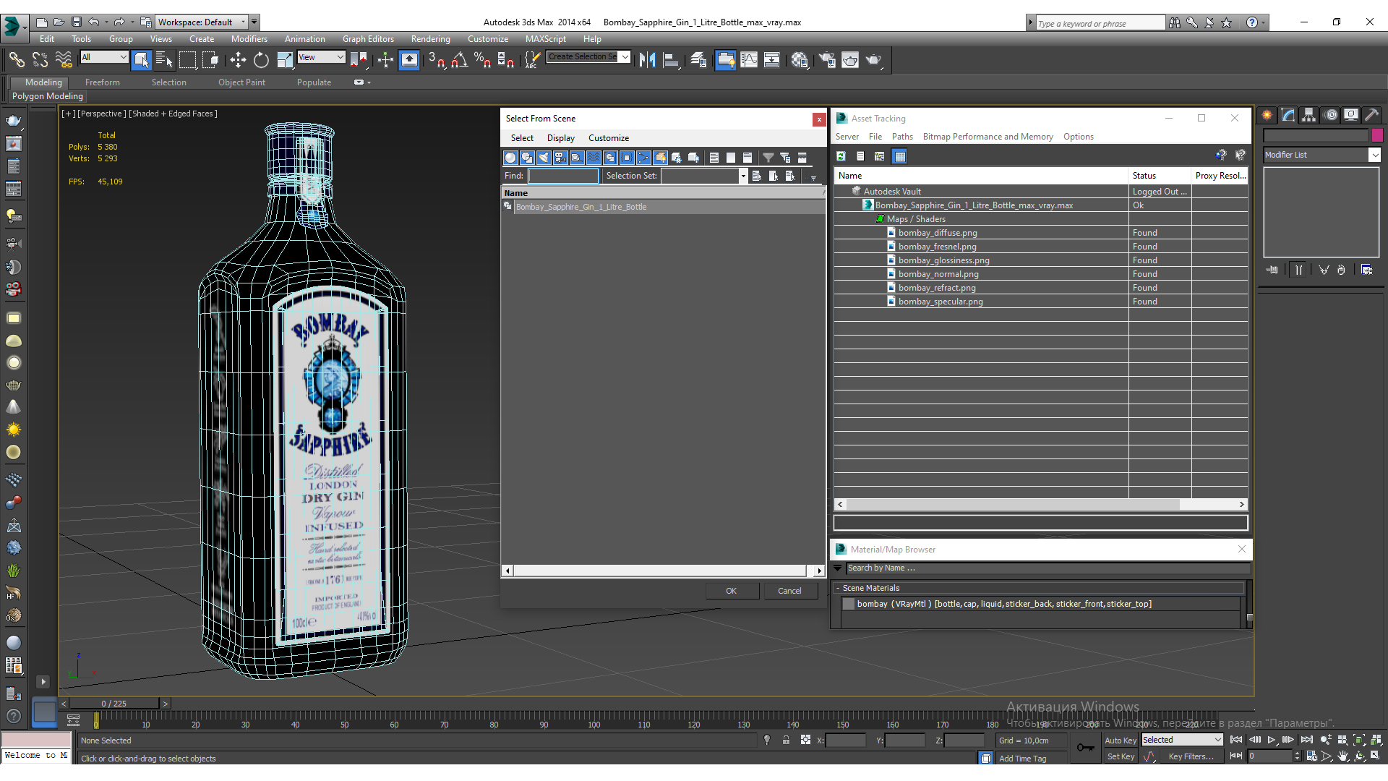Open Key Filters settings
The height and width of the screenshot is (781, 1388).
(1191, 756)
